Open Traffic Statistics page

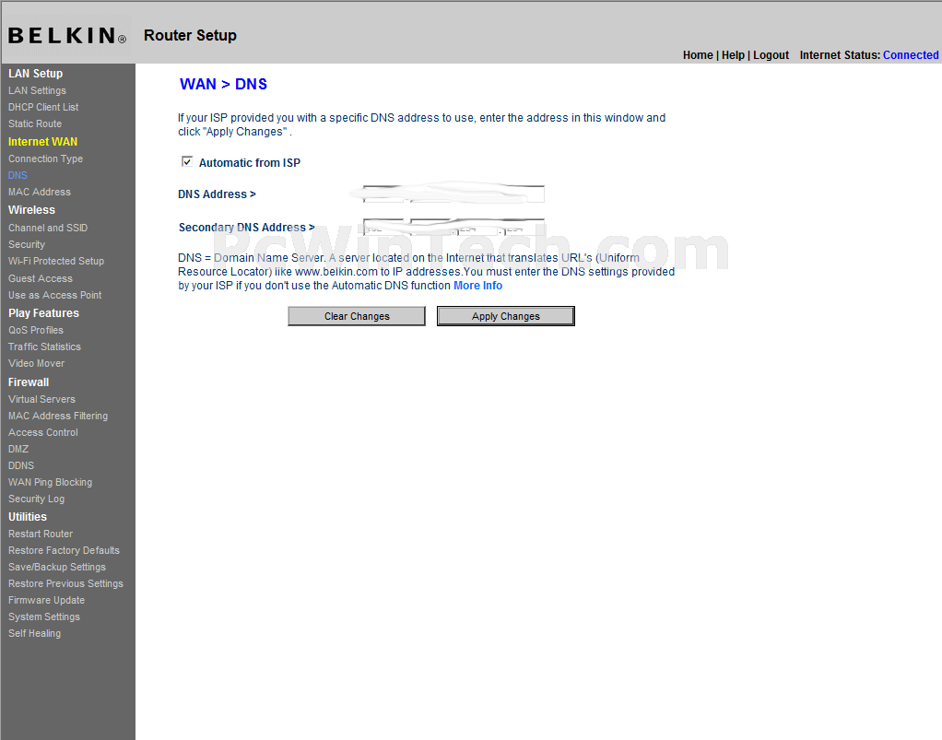pos(44,347)
